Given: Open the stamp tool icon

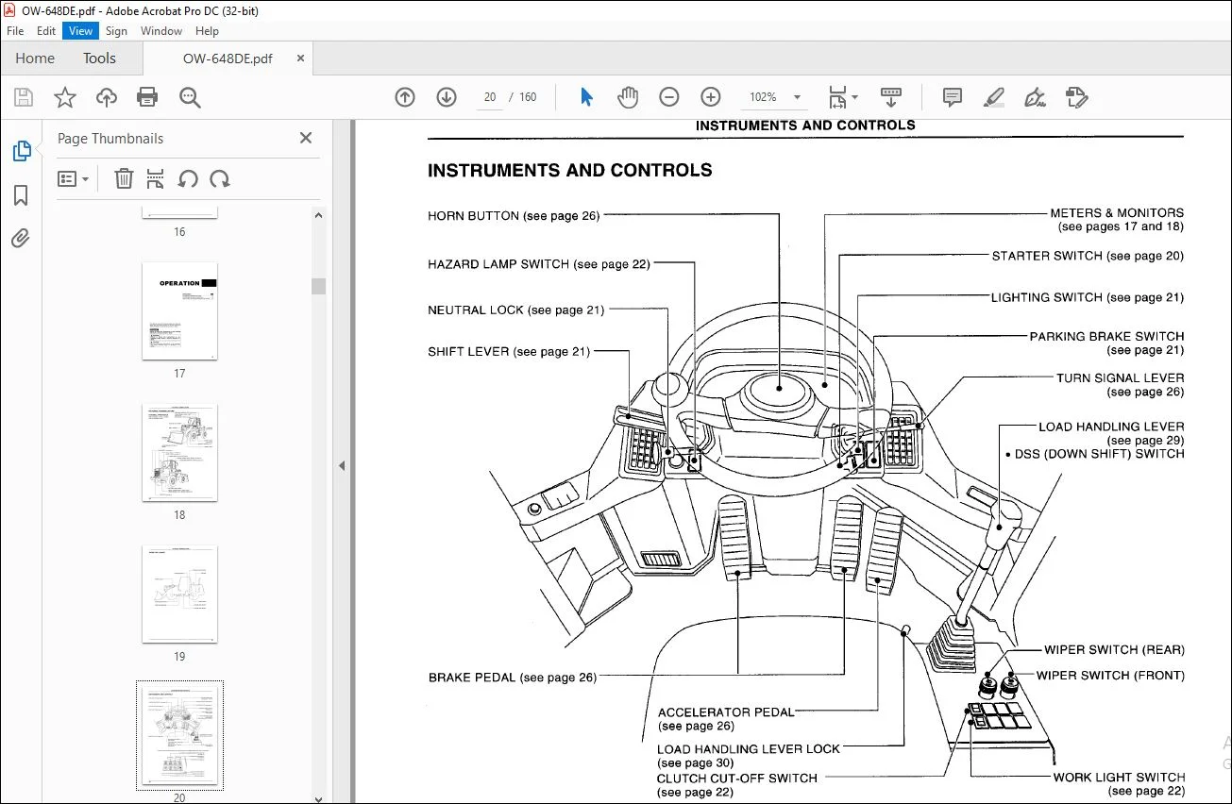Looking at the screenshot, I should [1076, 97].
